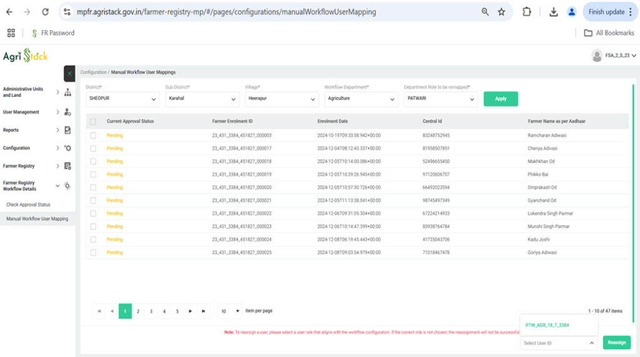Choose PTW_AGR_18_T_3384 user option
The width and height of the screenshot is (640, 357).
coord(547,325)
